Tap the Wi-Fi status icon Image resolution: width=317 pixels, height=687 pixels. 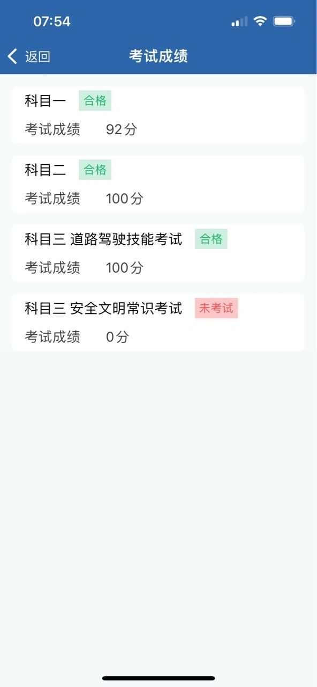click(x=260, y=21)
